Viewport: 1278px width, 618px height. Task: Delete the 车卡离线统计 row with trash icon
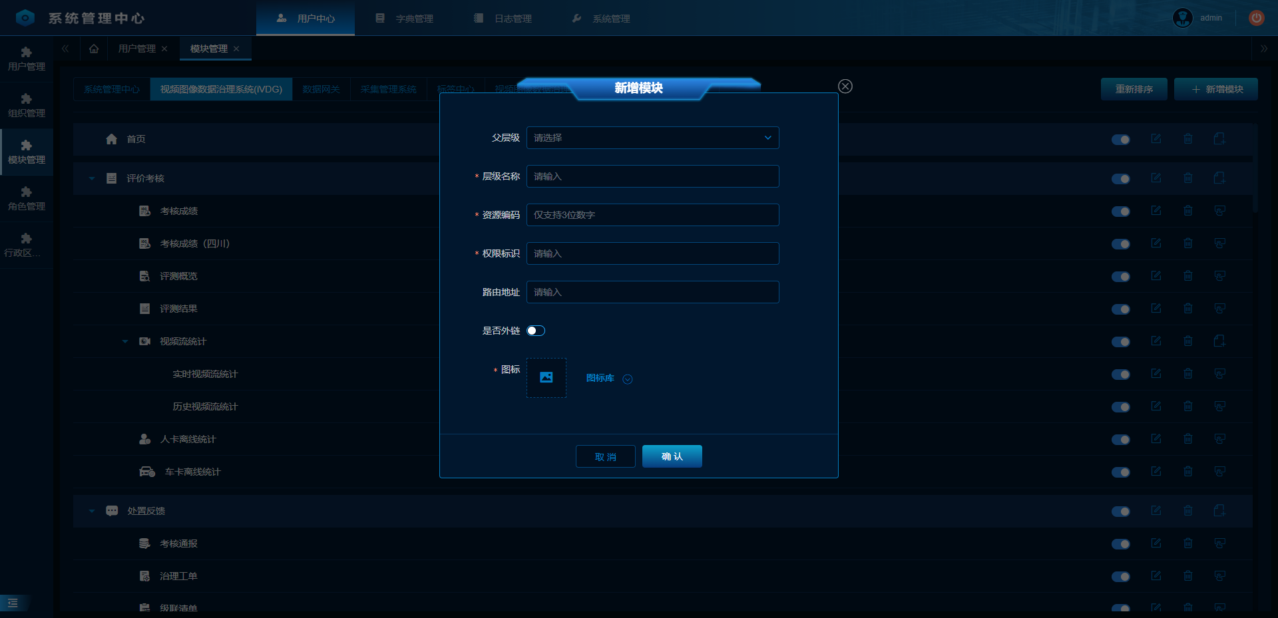coord(1188,472)
